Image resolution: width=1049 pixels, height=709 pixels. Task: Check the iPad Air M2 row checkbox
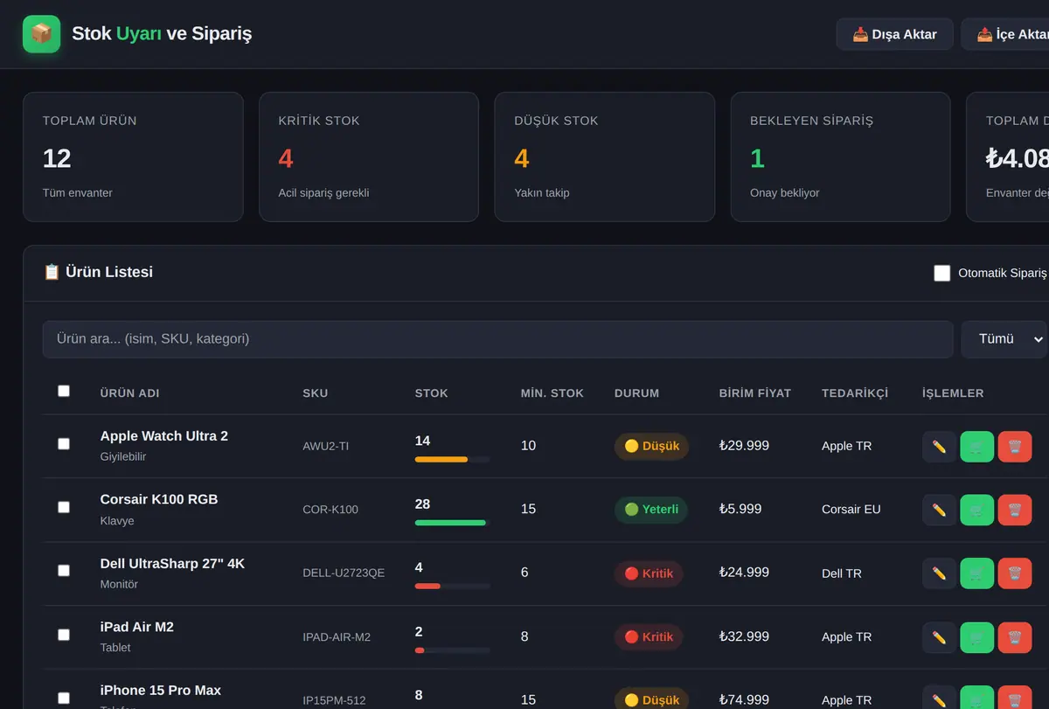(64, 635)
